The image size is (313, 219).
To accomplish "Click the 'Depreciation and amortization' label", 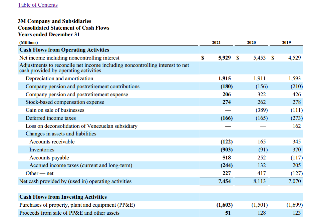I will (x=59, y=79).
